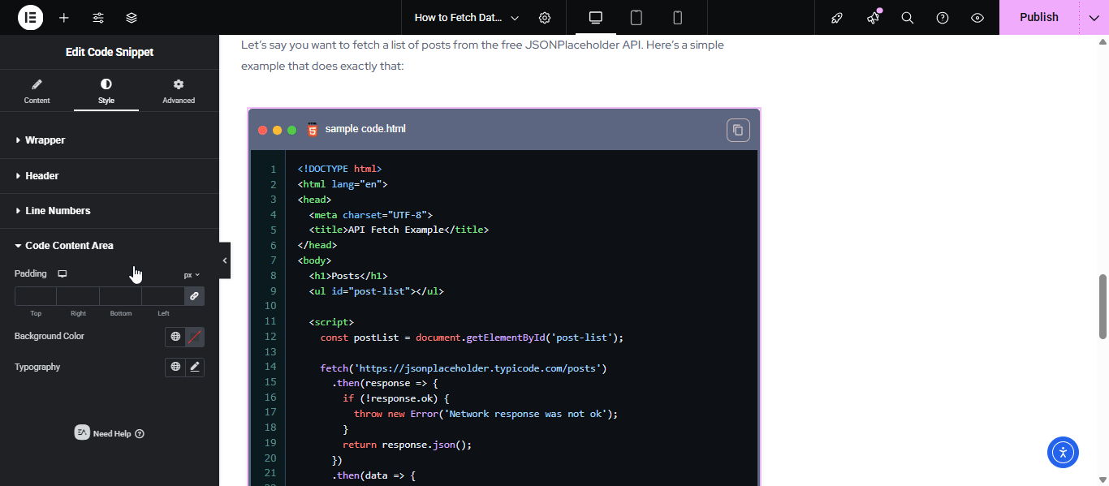The width and height of the screenshot is (1109, 486).
Task: Open Finder search magnifier icon
Action: point(908,17)
